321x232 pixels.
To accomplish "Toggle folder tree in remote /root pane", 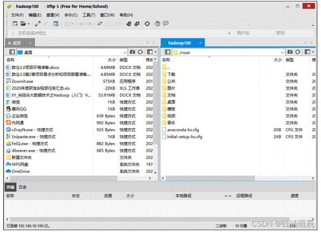I will coord(168,52).
